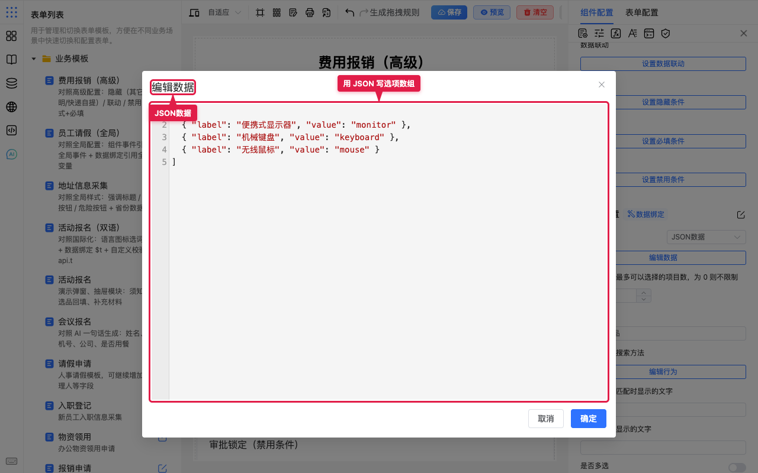Open the AI assistant icon in sidebar
This screenshot has height=473, width=758.
[11, 154]
